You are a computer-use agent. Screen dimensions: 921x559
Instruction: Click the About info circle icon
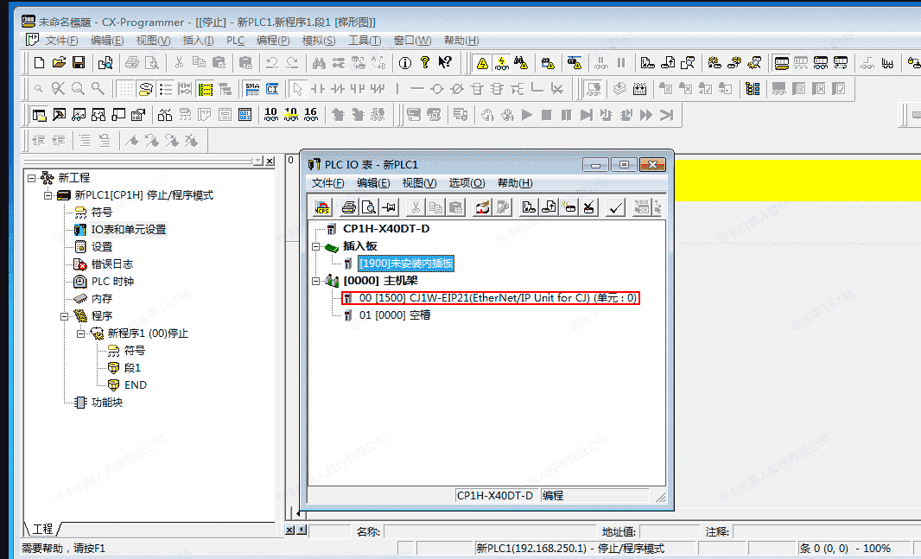[x=404, y=62]
